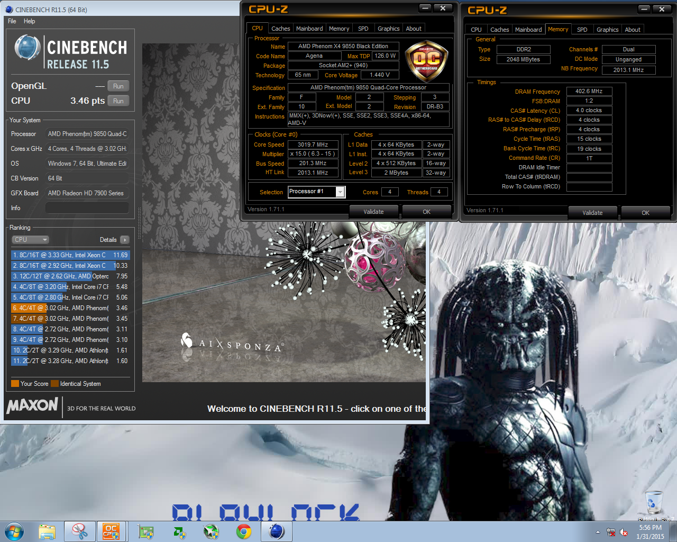The width and height of the screenshot is (677, 542).
Task: Click the Your Score orange swatch
Action: pyautogui.click(x=15, y=384)
